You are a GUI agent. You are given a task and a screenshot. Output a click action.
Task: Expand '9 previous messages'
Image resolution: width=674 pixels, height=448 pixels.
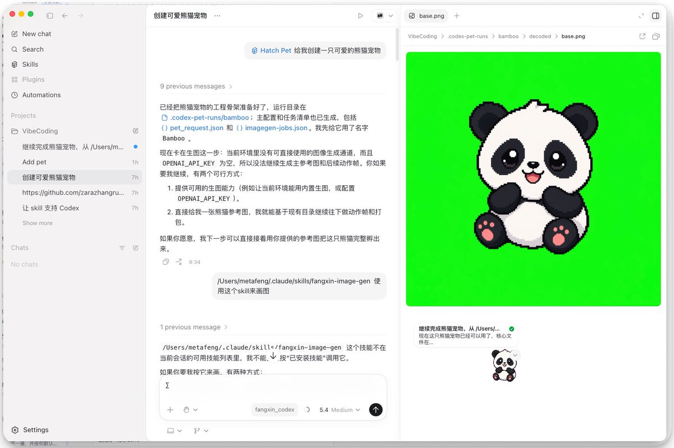(x=196, y=86)
